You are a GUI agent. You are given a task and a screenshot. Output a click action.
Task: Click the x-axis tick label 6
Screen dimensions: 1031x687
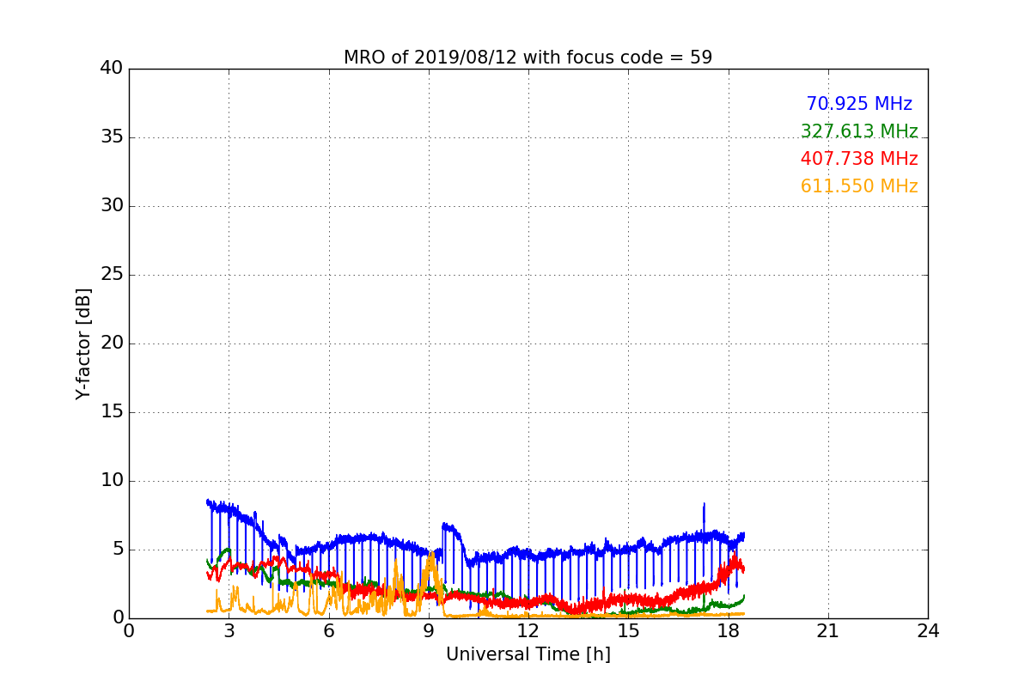328,631
